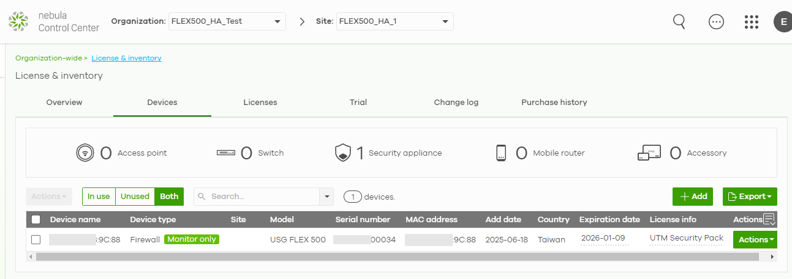Select the In use filter
Screen dimensions: 792x279
pos(99,197)
